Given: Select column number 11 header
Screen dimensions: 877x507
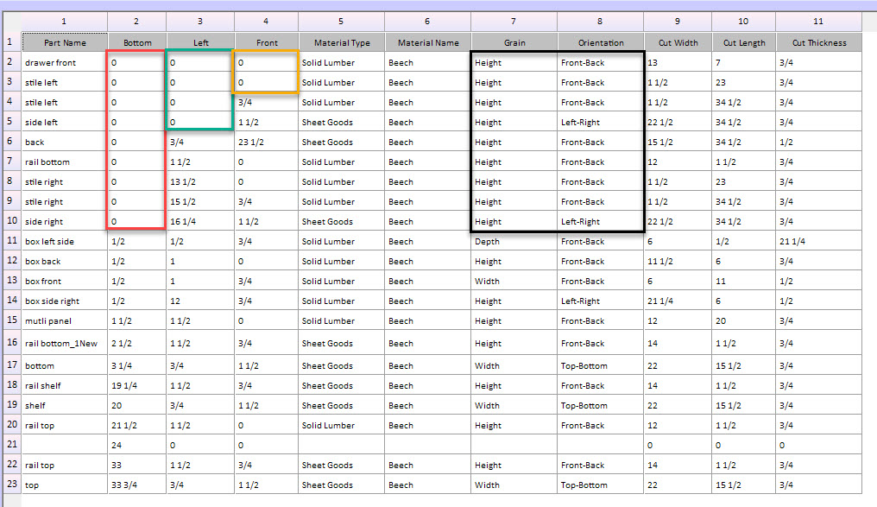Looking at the screenshot, I should point(819,22).
